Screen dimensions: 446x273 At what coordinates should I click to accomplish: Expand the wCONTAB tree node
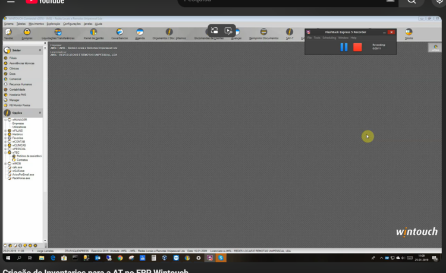5,141
